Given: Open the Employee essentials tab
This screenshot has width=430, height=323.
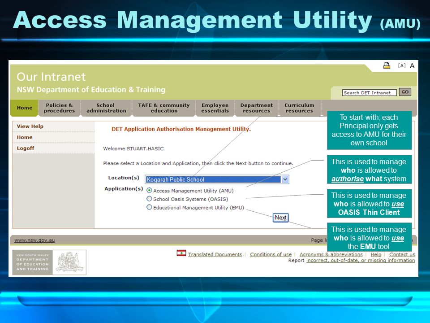Looking at the screenshot, I should click(215, 108).
